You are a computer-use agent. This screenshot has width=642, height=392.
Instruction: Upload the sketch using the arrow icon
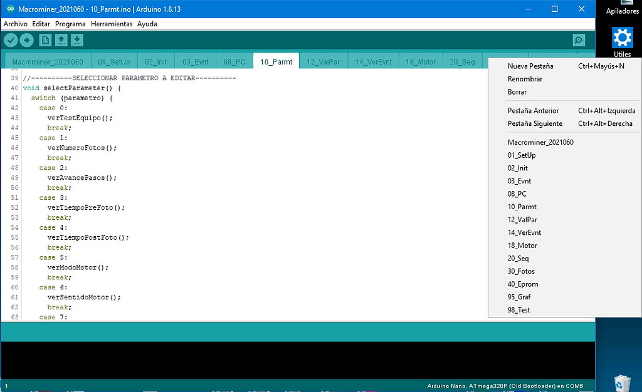pos(28,39)
